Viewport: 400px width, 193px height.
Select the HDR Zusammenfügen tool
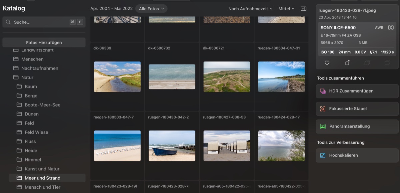coord(357,91)
